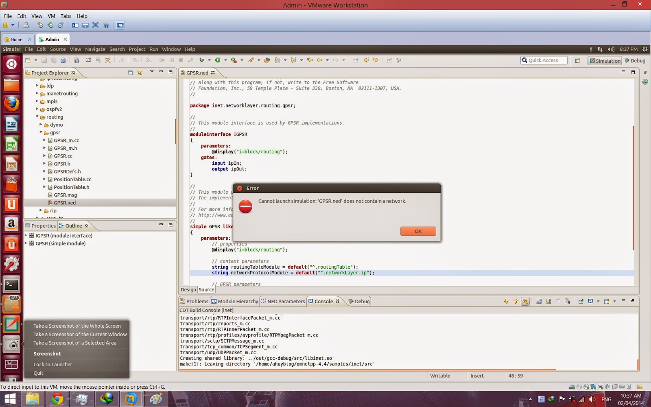Toggle VMware console view button
The width and height of the screenshot is (651, 407).
click(x=120, y=25)
